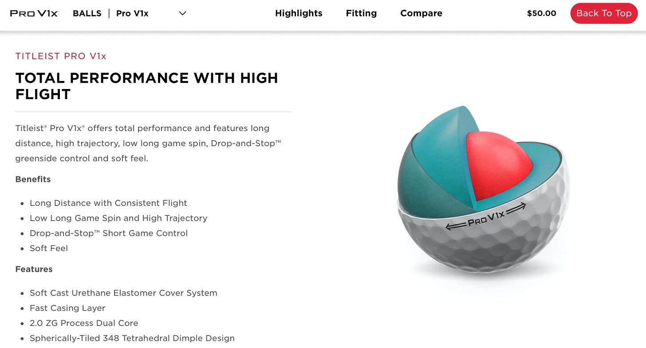Select the BALLS category label
This screenshot has height=348, width=646.
pos(87,13)
